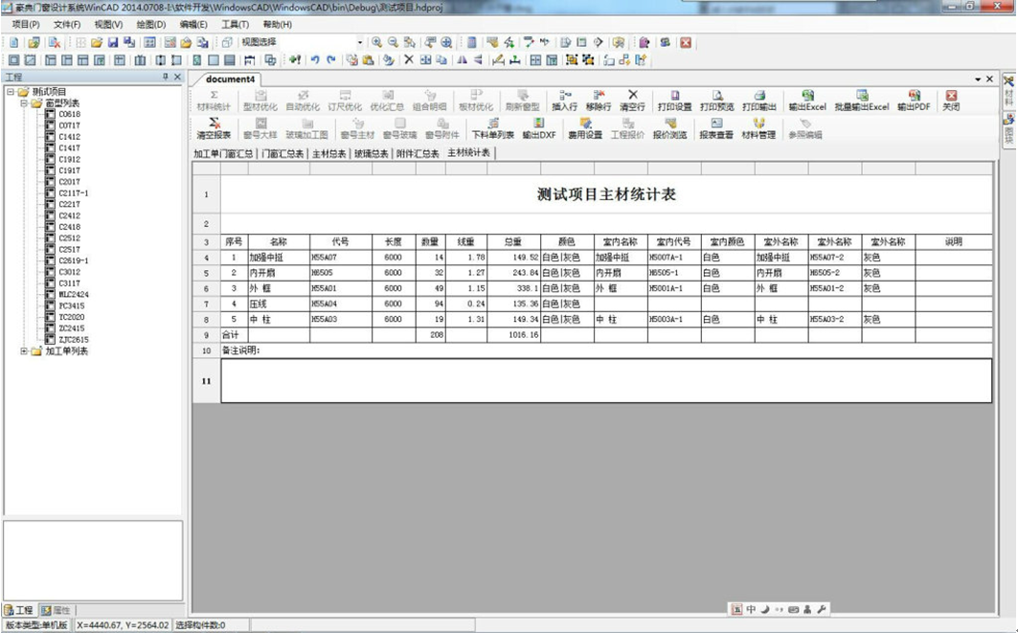
Task: Open 材料管理 material management
Action: (758, 128)
